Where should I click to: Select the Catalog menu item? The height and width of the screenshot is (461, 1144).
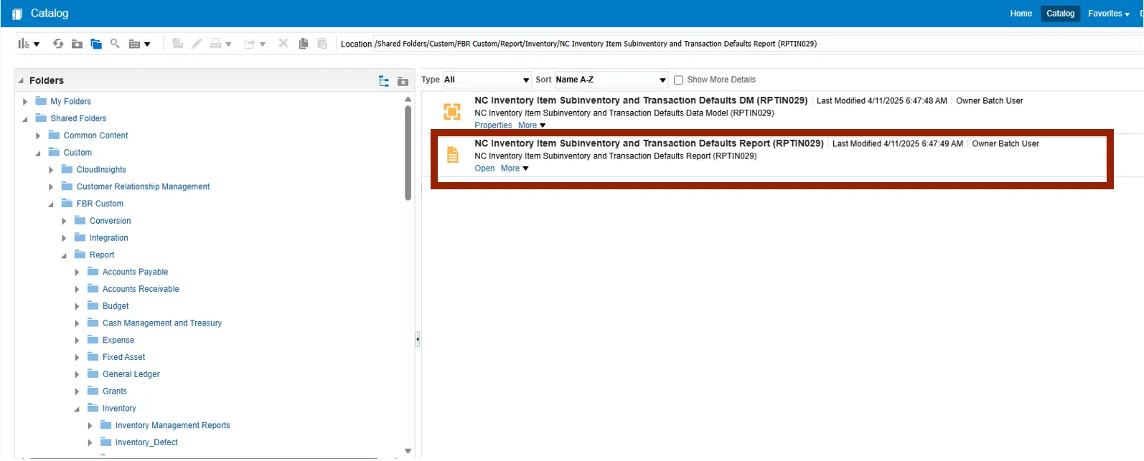pos(1060,14)
